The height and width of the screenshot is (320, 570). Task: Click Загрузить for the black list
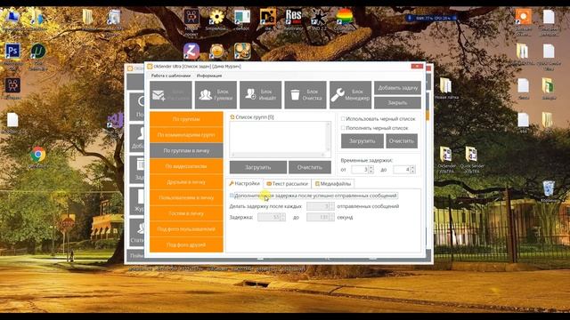click(x=362, y=141)
